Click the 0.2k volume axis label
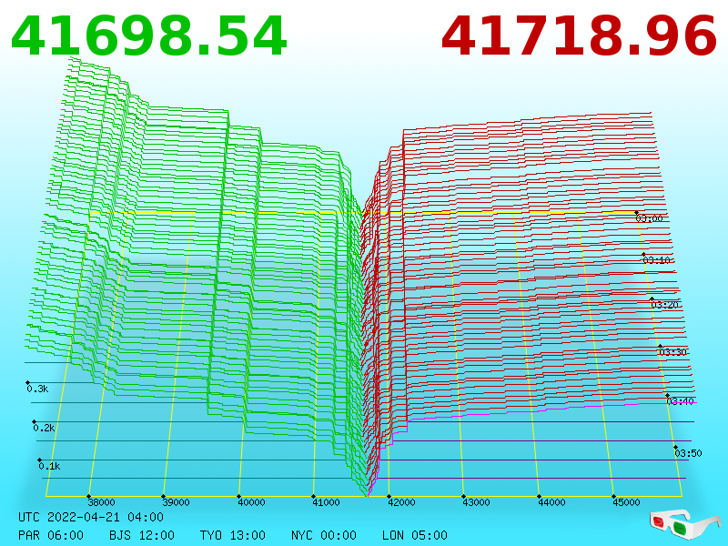The height and width of the screenshot is (546, 728). [44, 428]
